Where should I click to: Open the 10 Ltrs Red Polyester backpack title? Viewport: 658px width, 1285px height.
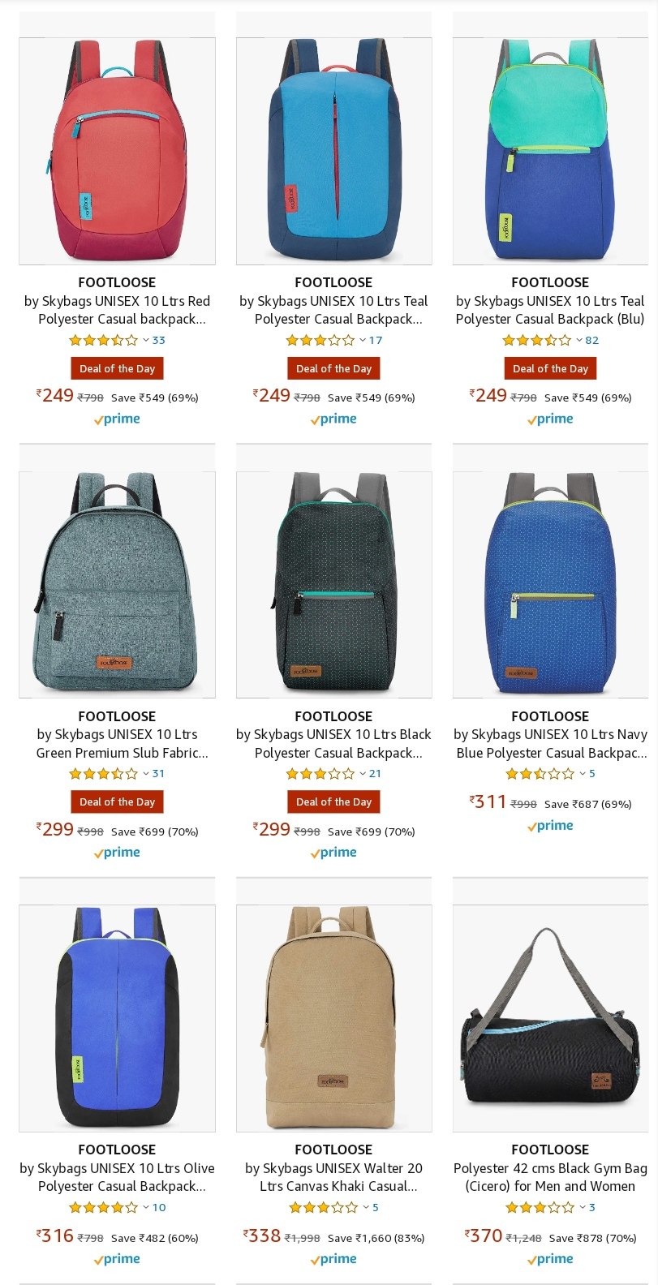(117, 310)
